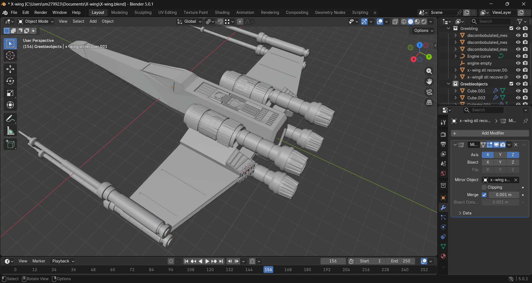
Task: Uncheck the Merge checkbox
Action: tap(484, 195)
